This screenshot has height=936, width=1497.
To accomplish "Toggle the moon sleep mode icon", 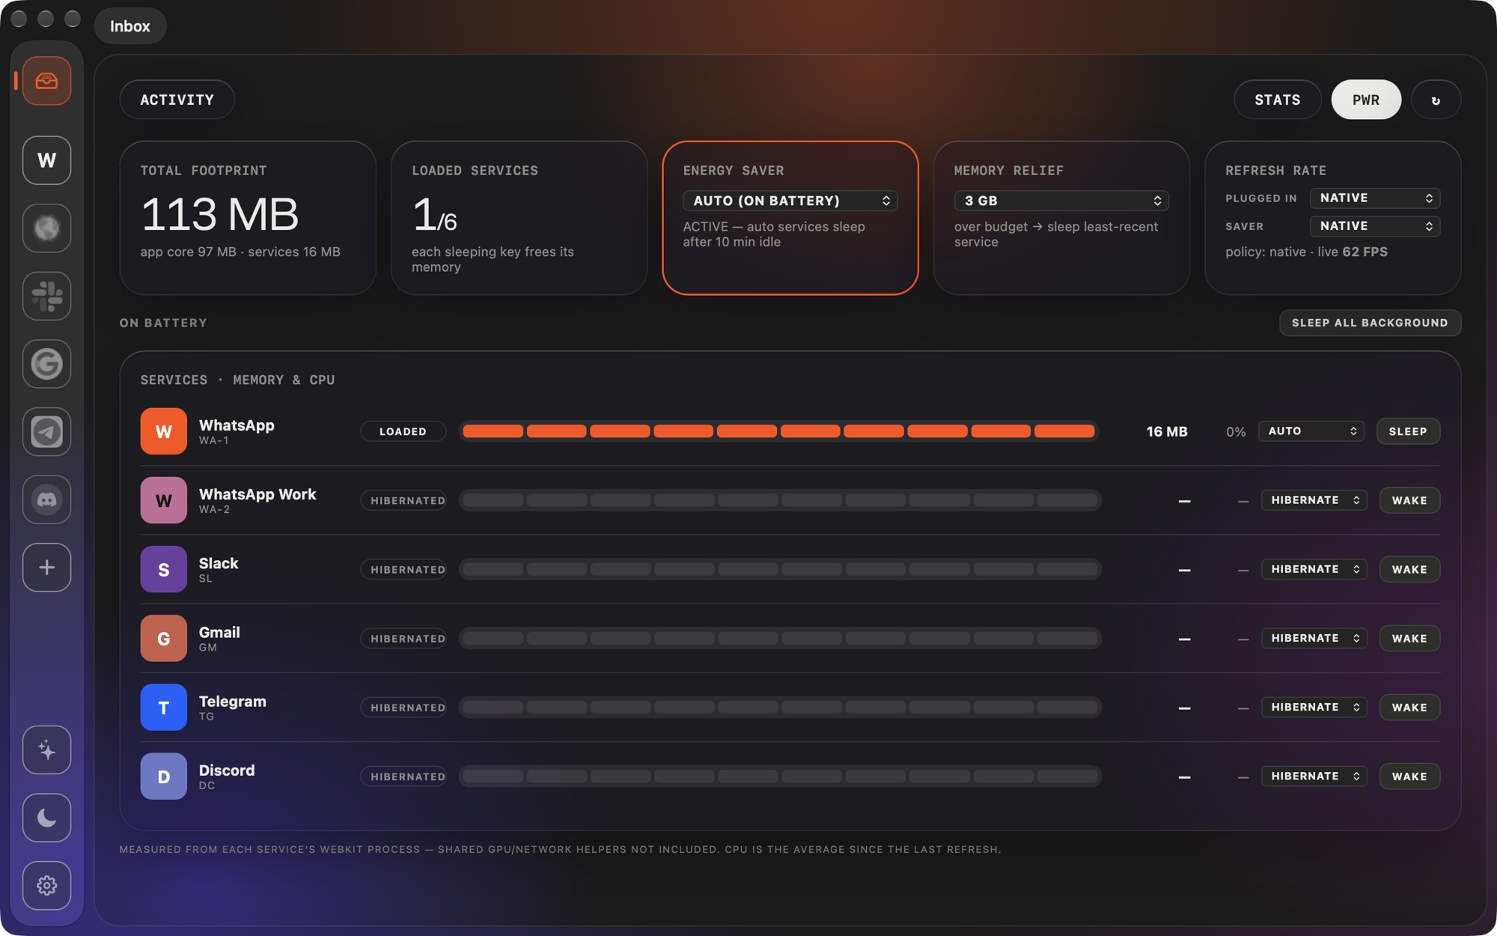I will point(46,818).
